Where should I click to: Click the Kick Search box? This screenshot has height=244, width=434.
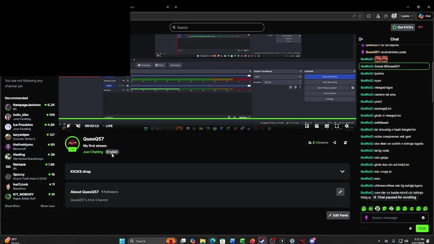coord(217,27)
